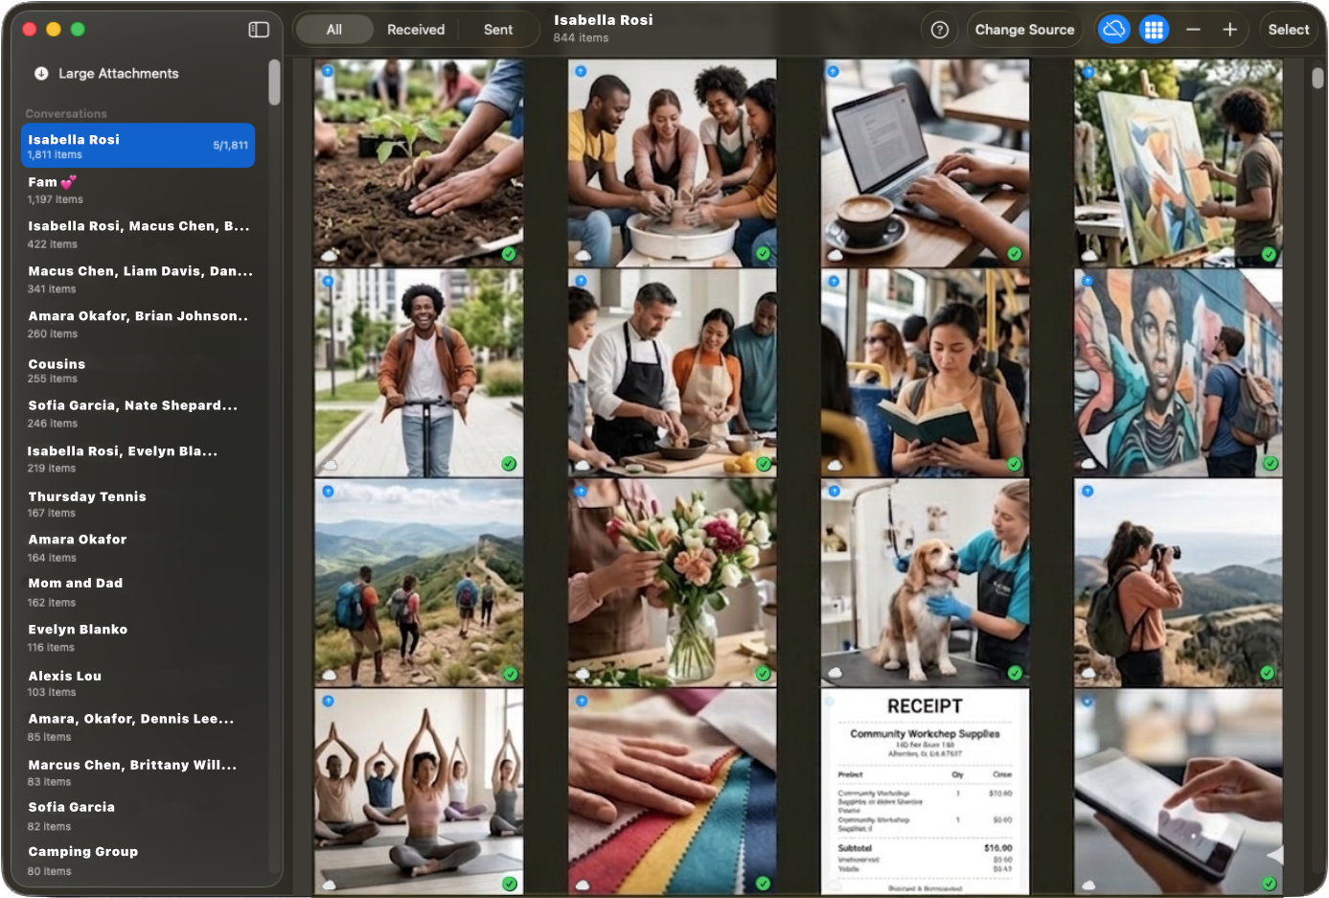
Task: Click the cloud badge on the gardening photo
Action: 330,254
